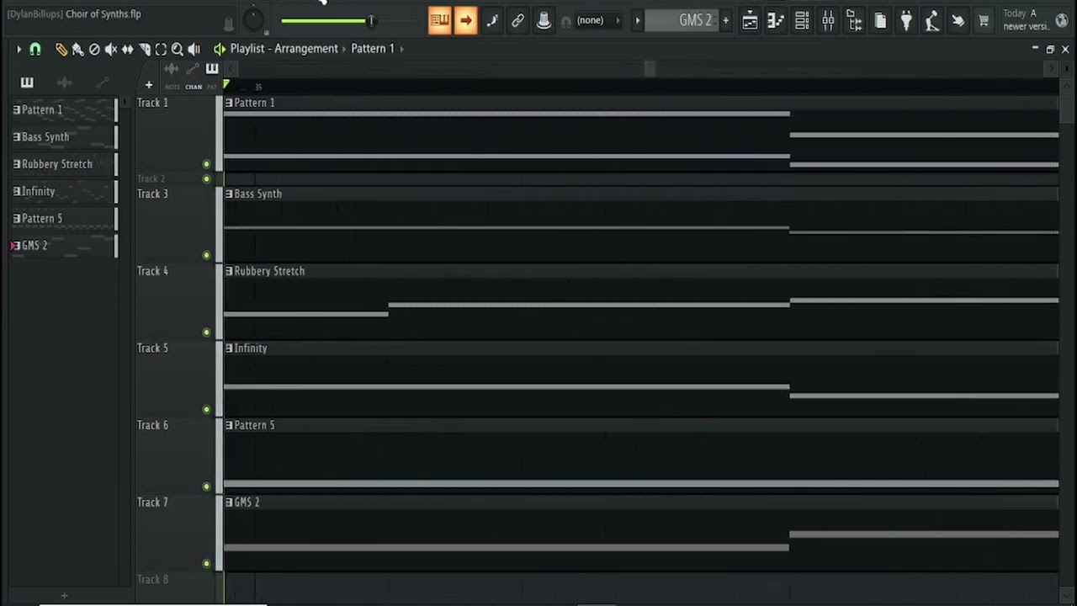Open the Playlist window
Image resolution: width=1077 pixels, height=606 pixels.
click(x=750, y=21)
